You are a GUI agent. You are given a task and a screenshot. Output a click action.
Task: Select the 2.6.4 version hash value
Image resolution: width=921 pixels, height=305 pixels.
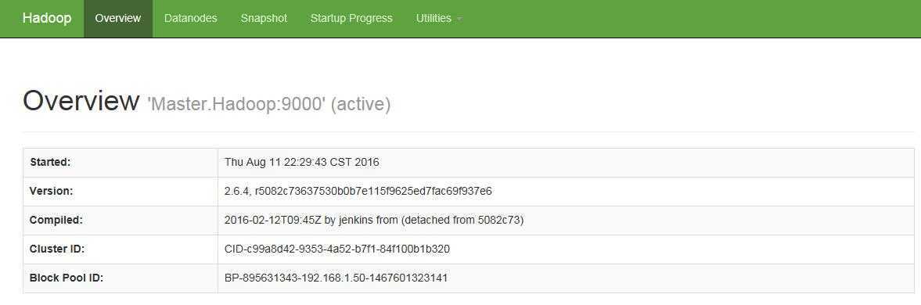(x=358, y=191)
